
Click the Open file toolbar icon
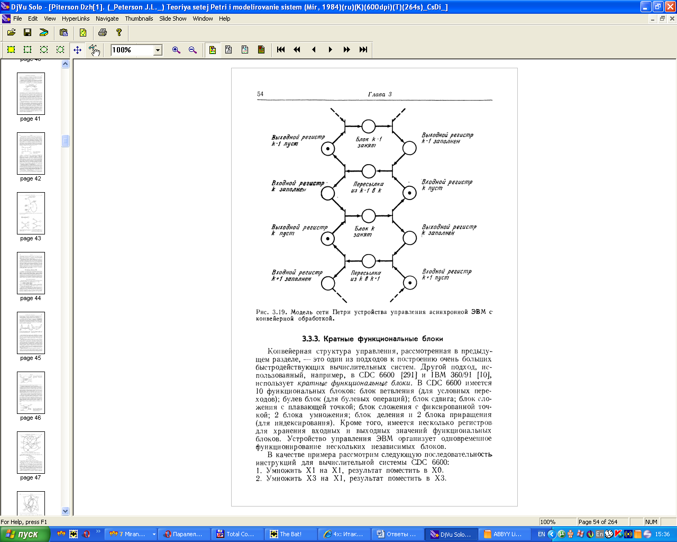[11, 33]
